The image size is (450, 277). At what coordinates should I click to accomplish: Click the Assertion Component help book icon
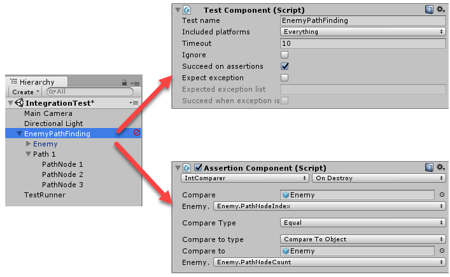click(430, 167)
